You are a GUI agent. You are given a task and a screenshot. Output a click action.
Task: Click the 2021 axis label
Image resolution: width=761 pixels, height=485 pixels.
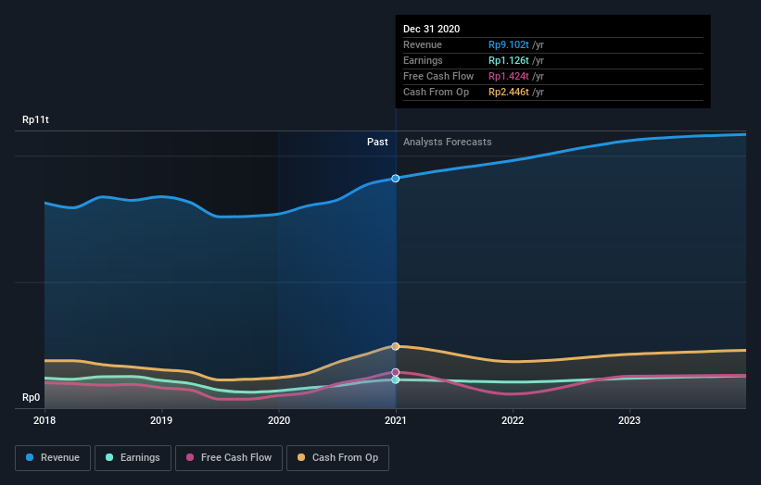coord(396,420)
